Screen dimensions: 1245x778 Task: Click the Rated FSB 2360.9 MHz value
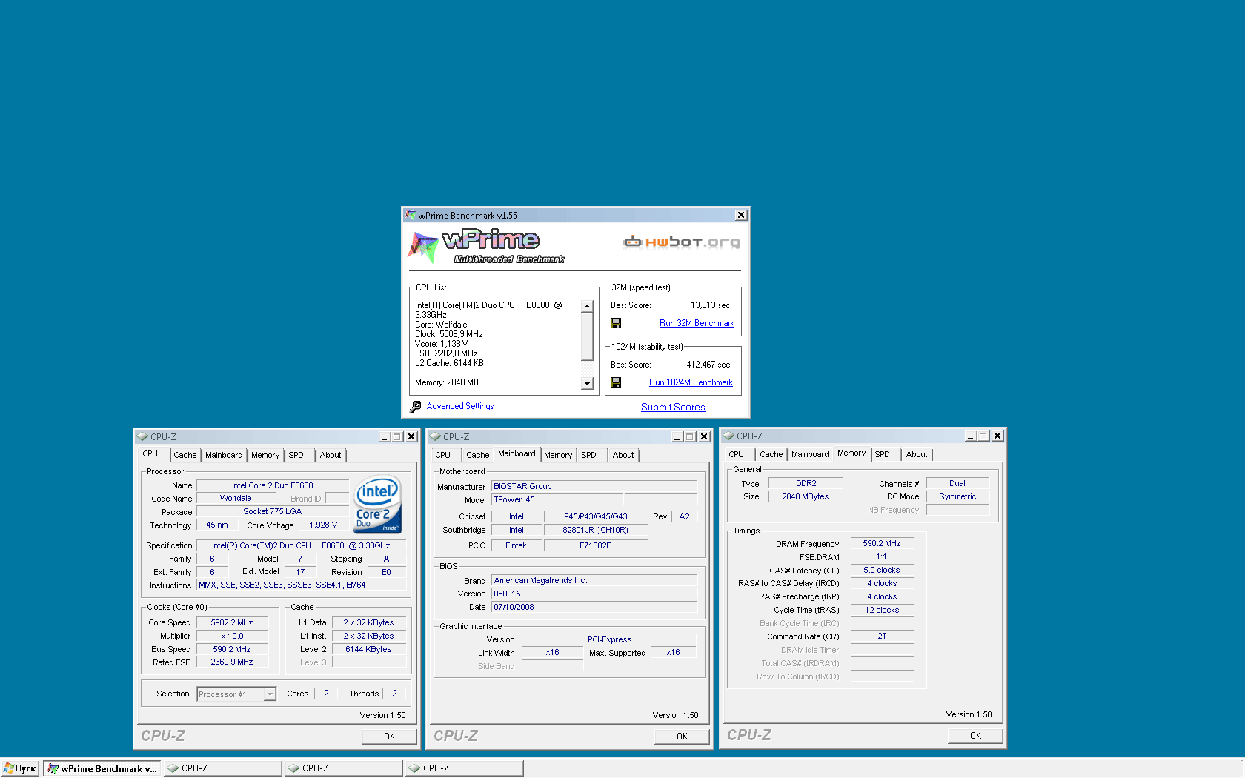[232, 662]
